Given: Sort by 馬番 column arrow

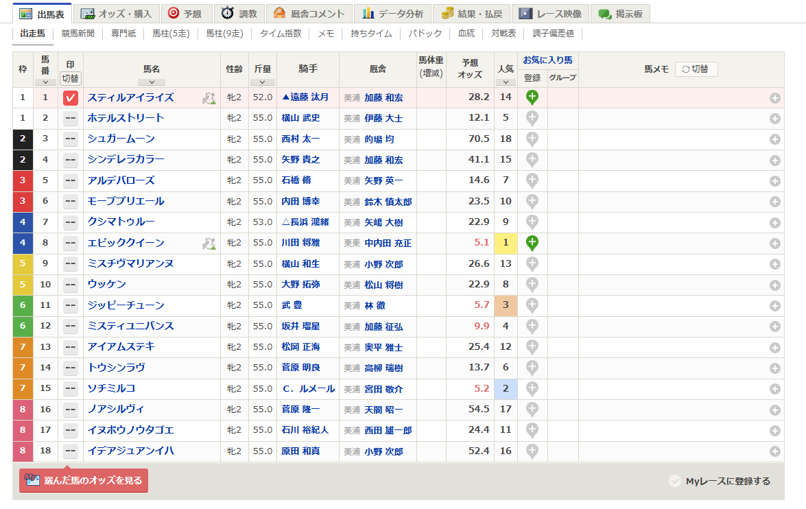Looking at the screenshot, I should [x=46, y=82].
